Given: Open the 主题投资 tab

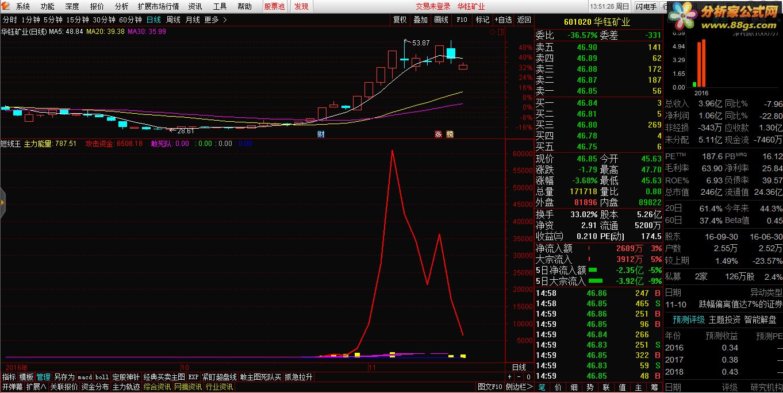Looking at the screenshot, I should tap(724, 319).
